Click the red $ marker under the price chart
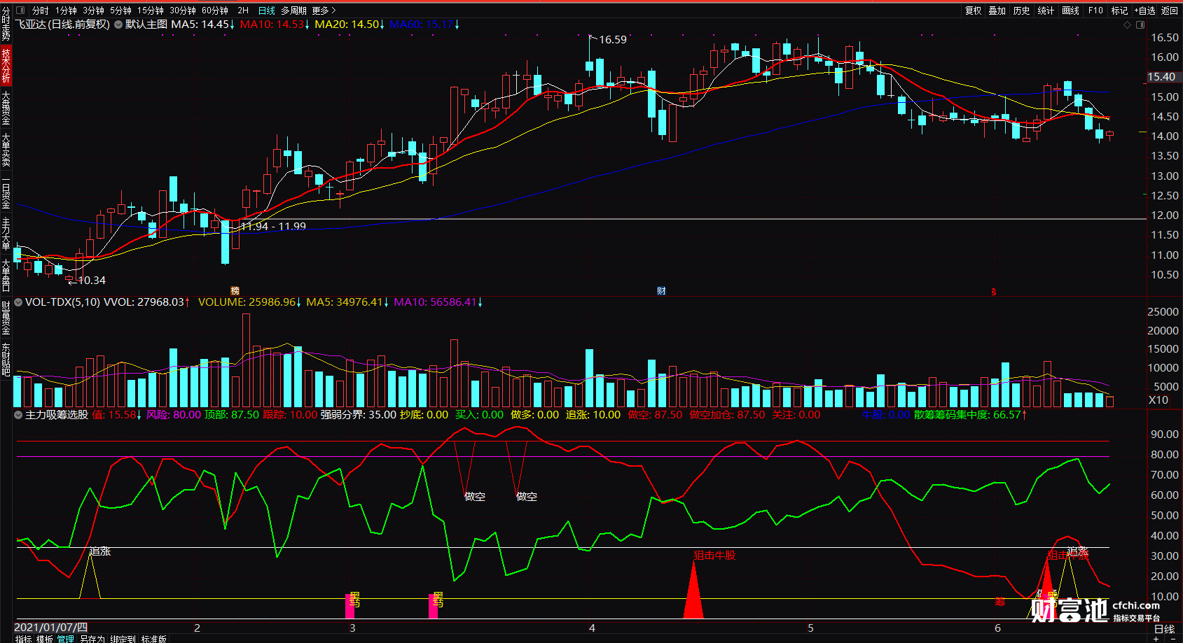Screen dimensions: 1183x643 (x=993, y=292)
